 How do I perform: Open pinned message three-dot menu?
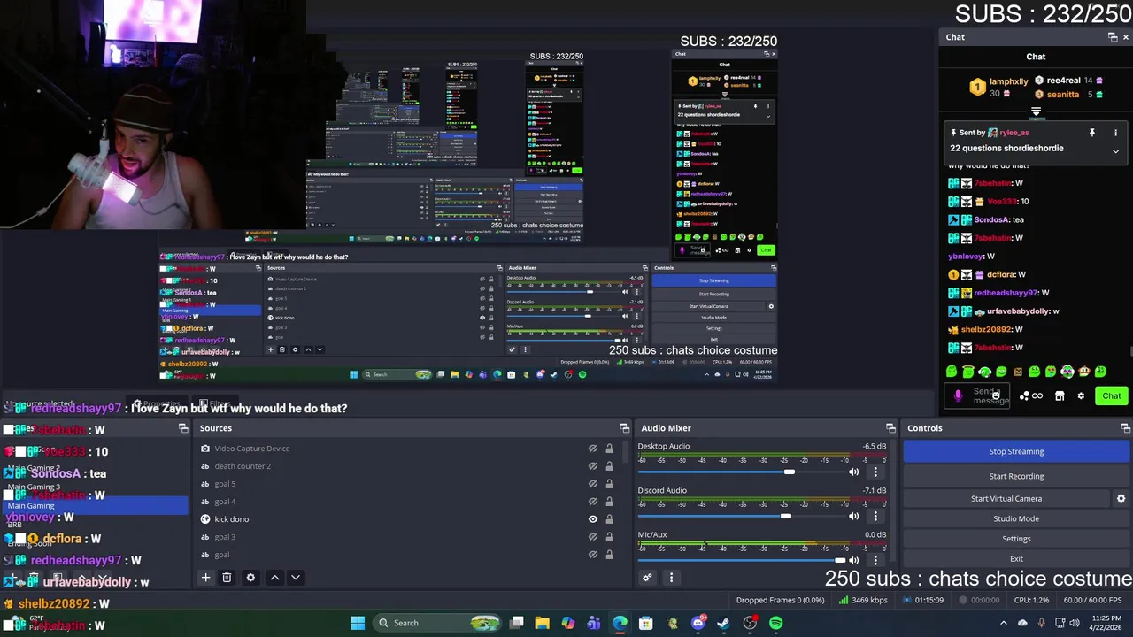coord(1115,133)
